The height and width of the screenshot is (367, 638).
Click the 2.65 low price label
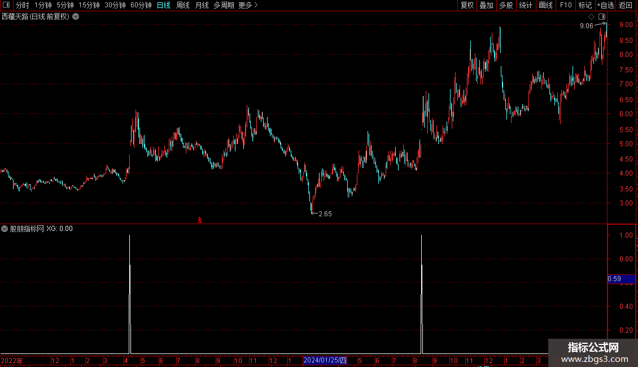point(325,214)
